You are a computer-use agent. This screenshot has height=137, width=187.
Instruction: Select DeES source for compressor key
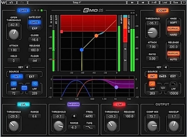coord(163,76)
